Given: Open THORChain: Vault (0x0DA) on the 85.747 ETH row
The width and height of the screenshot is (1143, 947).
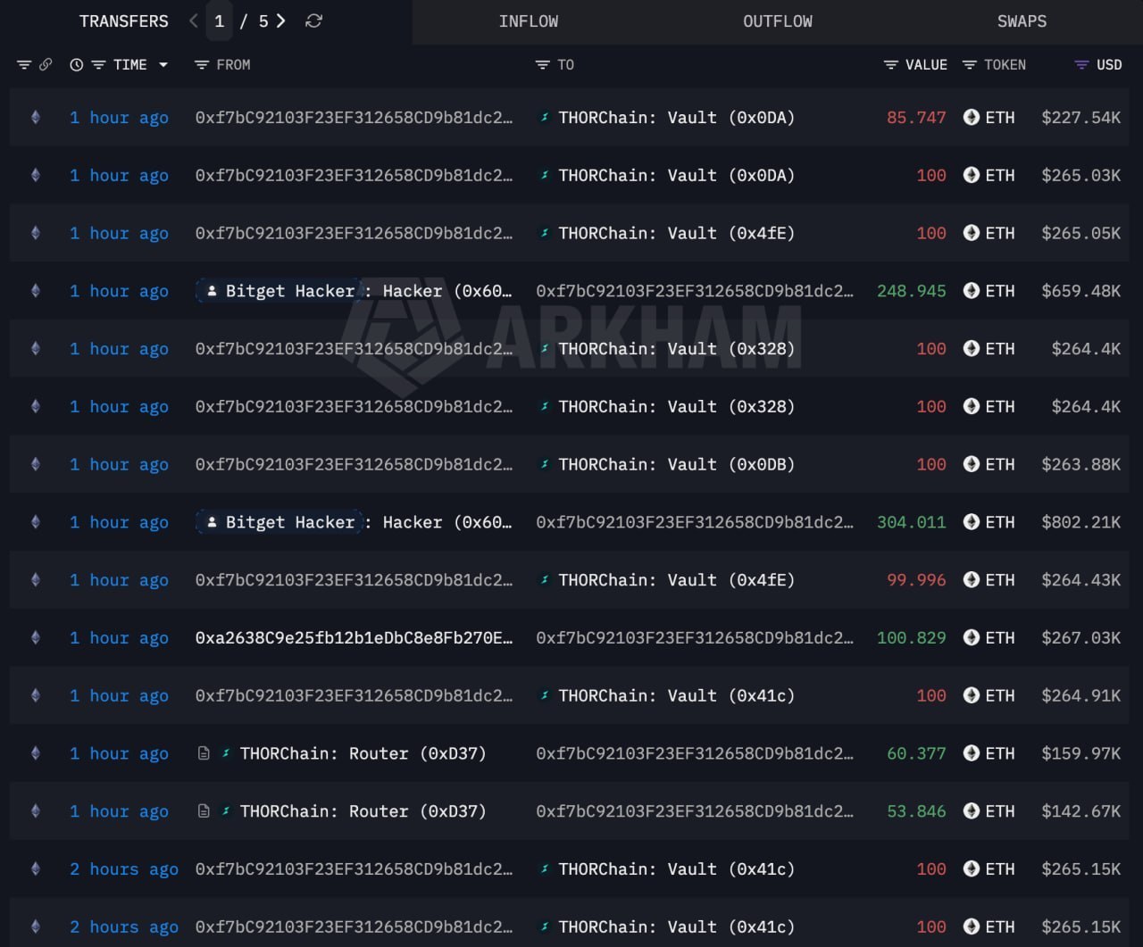Looking at the screenshot, I should coord(676,118).
